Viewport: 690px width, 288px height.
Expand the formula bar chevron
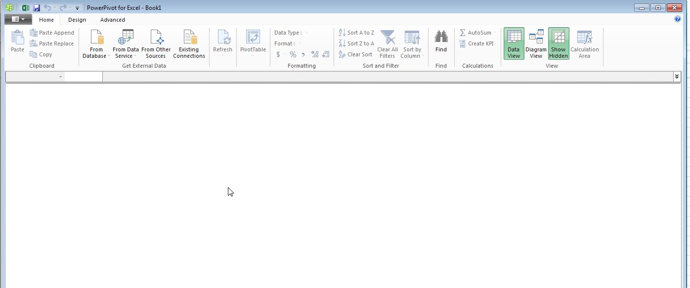coord(677,76)
